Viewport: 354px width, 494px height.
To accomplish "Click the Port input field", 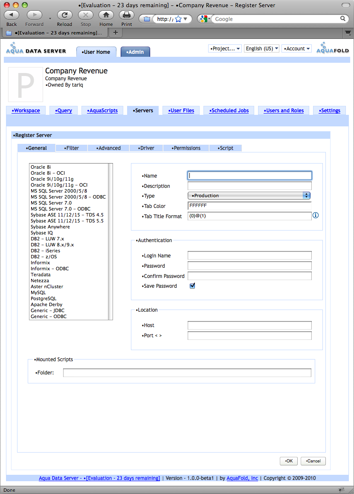I will coord(249,336).
